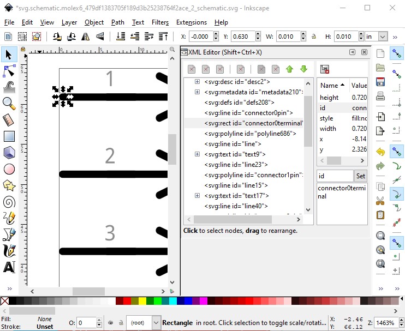Toggle the top snapping enable button
The image size is (405, 331).
(x=397, y=53)
